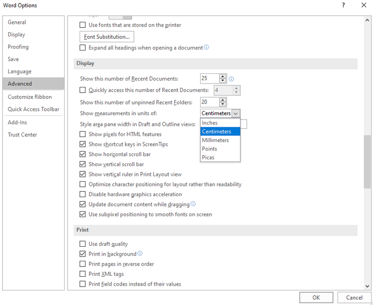The image size is (373, 305).
Task: Uncheck Show horizontal scroll bar
Action: pos(83,154)
